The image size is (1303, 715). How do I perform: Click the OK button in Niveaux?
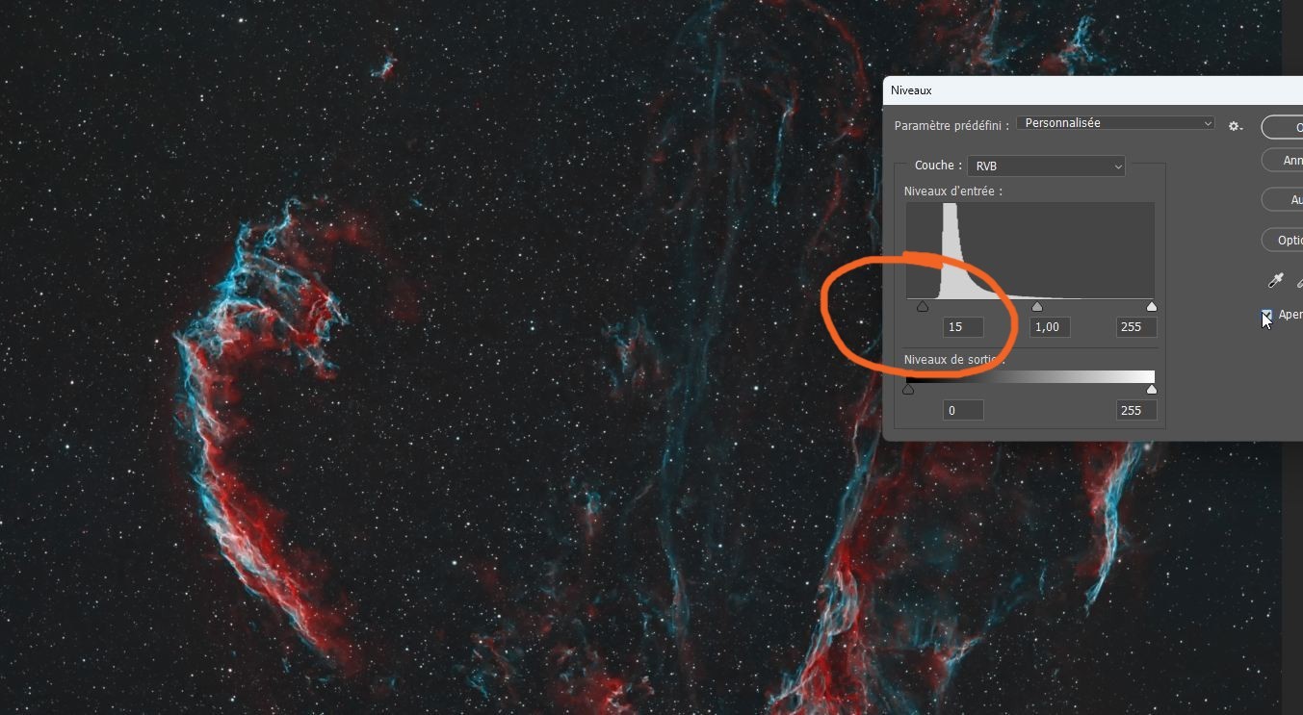tap(1283, 127)
